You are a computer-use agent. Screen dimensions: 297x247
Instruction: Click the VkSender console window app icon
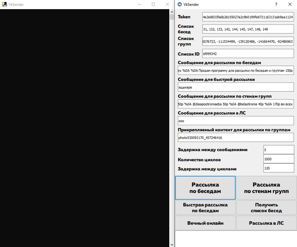[4, 4]
